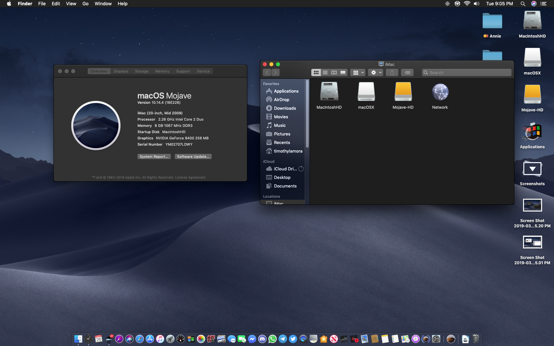Select Recents in the Finder sidebar
Viewport: 554px width, 346px height.
283,142
